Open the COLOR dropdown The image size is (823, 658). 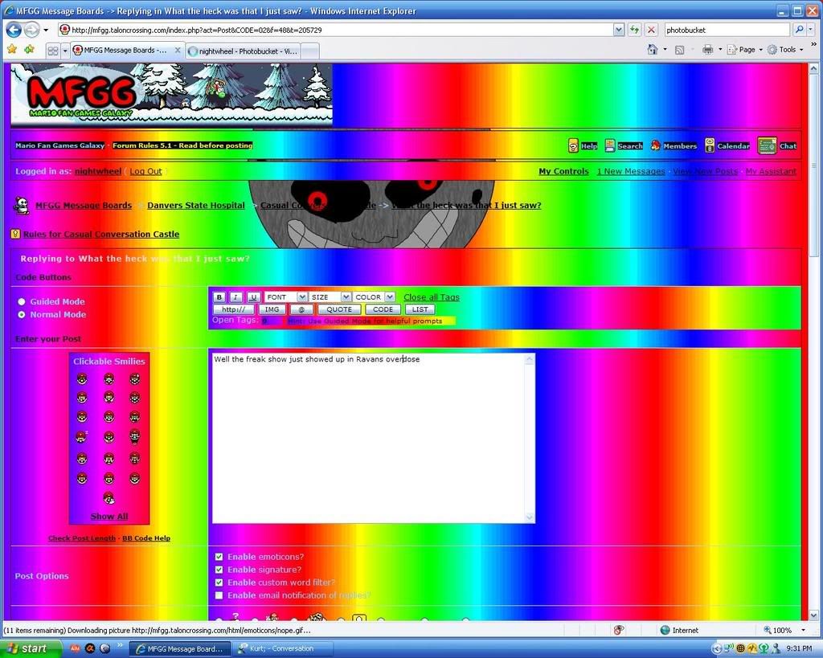pyautogui.click(x=373, y=296)
